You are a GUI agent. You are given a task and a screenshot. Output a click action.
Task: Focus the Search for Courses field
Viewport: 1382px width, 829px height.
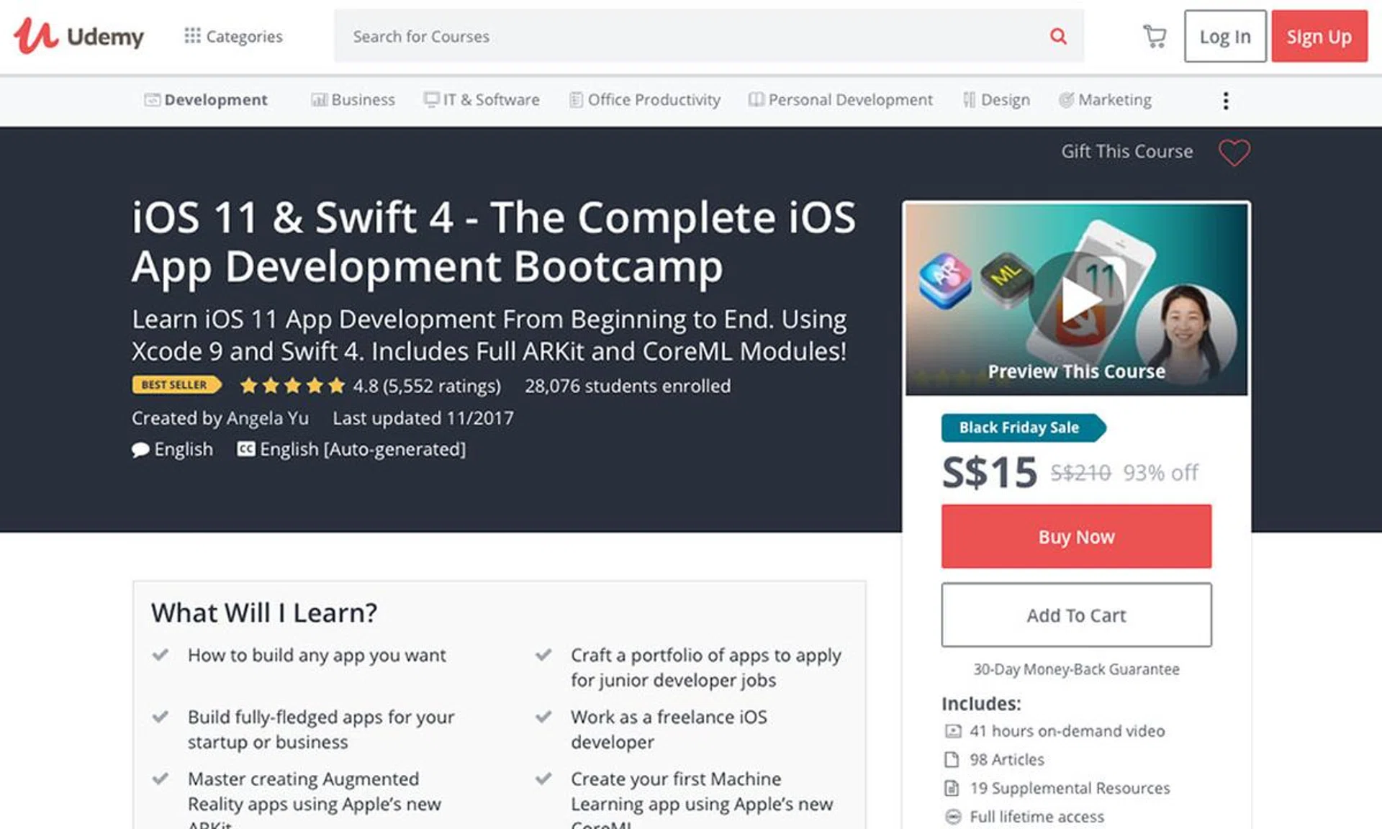pyautogui.click(x=684, y=36)
